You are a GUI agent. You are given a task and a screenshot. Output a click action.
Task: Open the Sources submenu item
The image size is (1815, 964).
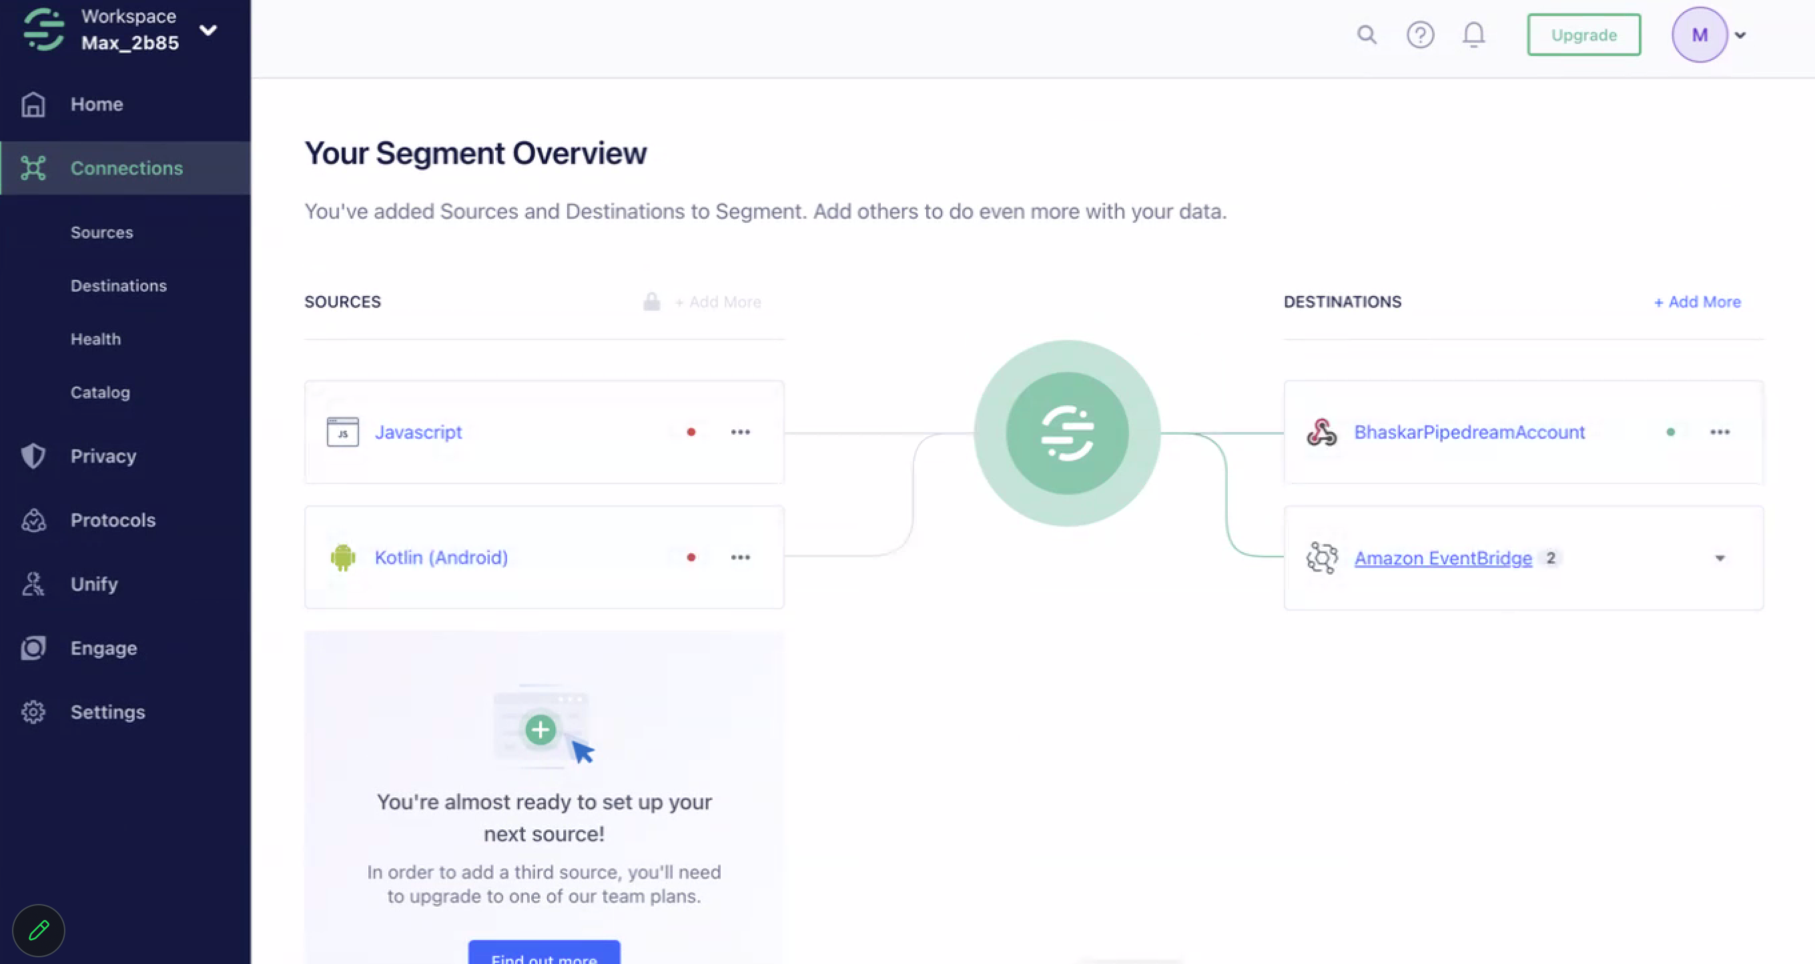[101, 233]
